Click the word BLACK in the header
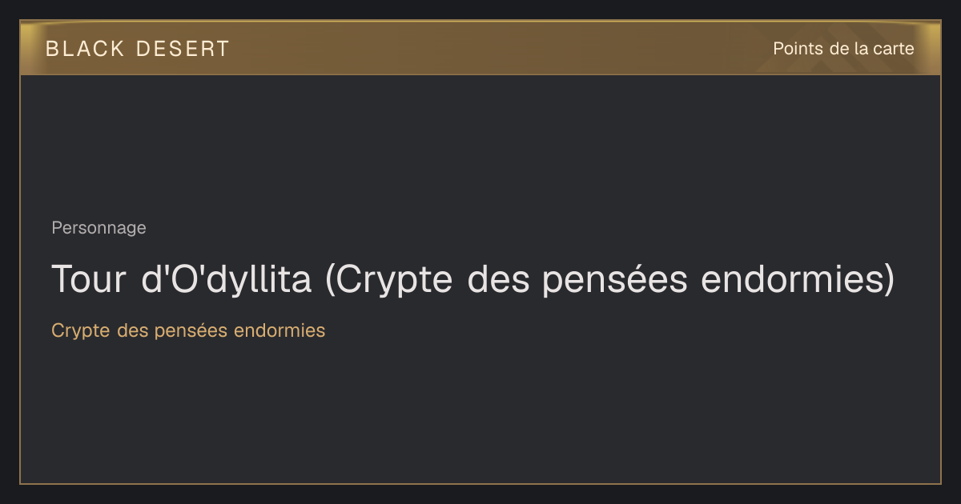The width and height of the screenshot is (961, 504). [x=85, y=49]
